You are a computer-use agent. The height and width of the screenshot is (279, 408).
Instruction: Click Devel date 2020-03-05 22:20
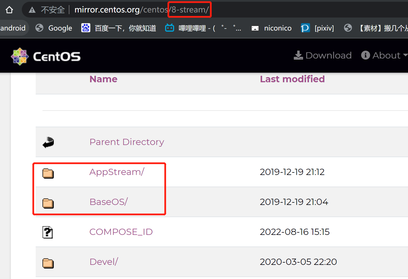298,262
